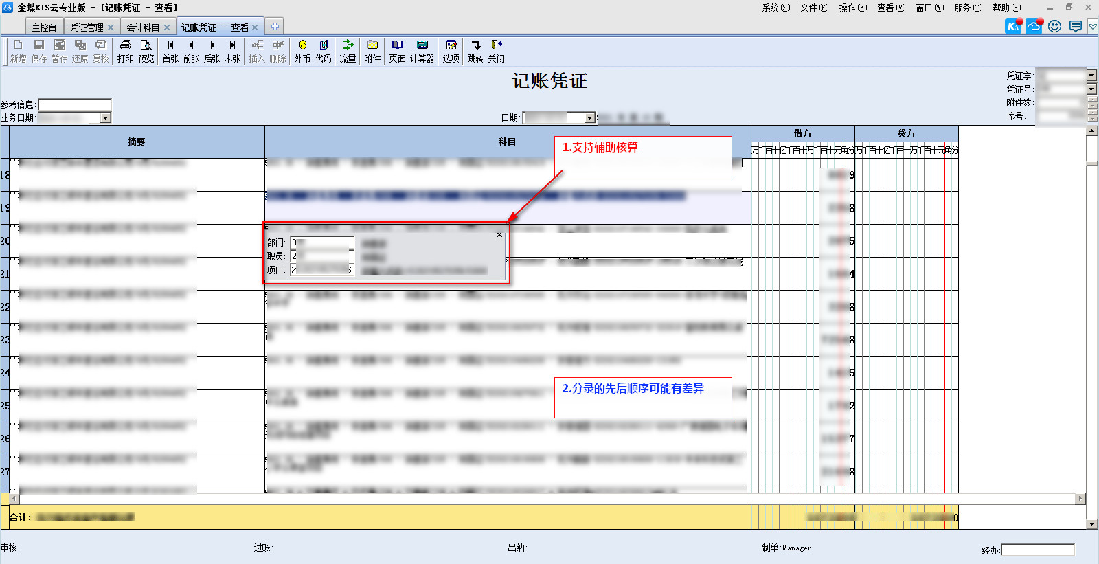Open 预览 (Print Preview) from toolbar
Viewport: 1099px width, 564px height.
pyautogui.click(x=146, y=50)
